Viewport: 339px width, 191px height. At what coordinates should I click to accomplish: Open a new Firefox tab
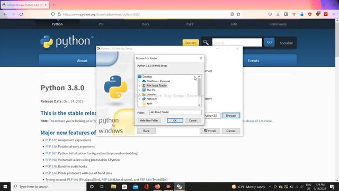click(54, 5)
